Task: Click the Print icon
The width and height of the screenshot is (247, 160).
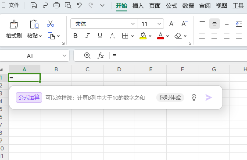Action: [57, 6]
